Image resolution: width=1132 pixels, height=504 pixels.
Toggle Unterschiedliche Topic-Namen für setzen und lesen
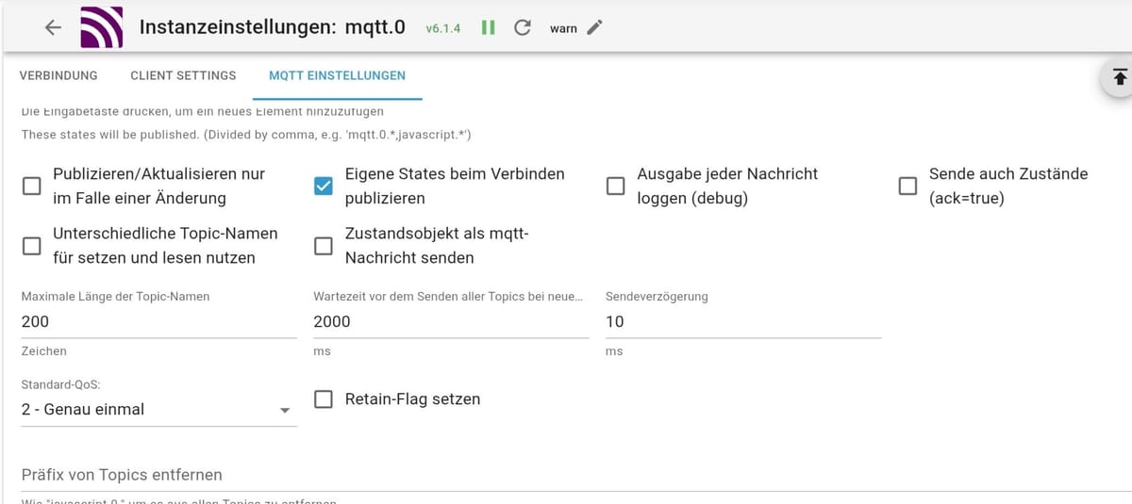click(x=32, y=245)
